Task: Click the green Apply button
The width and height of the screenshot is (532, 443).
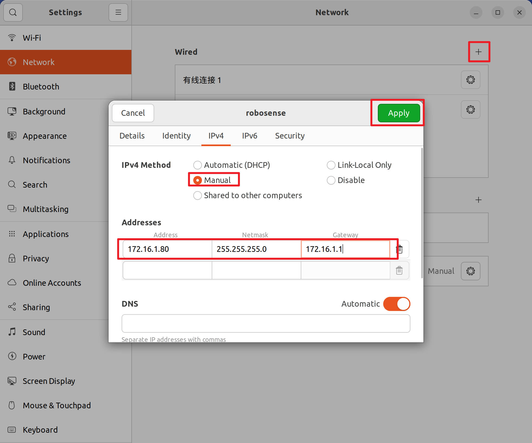Action: (398, 113)
